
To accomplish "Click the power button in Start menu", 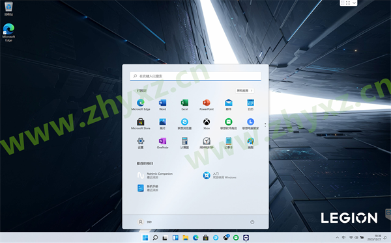I will pyautogui.click(x=252, y=222).
